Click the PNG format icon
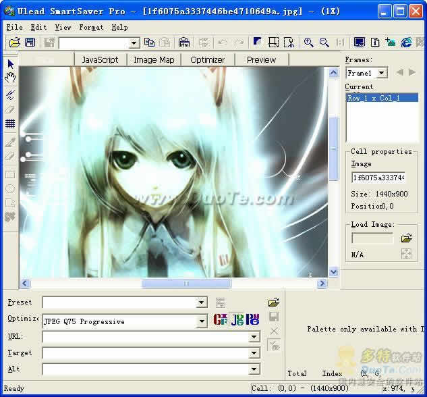The width and height of the screenshot is (427, 397). (x=253, y=319)
